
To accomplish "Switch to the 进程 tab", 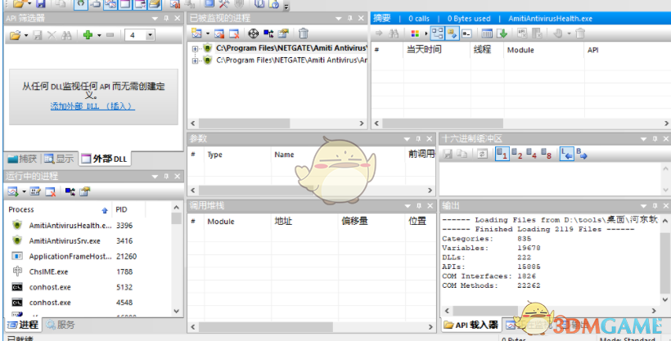I will click(x=23, y=325).
